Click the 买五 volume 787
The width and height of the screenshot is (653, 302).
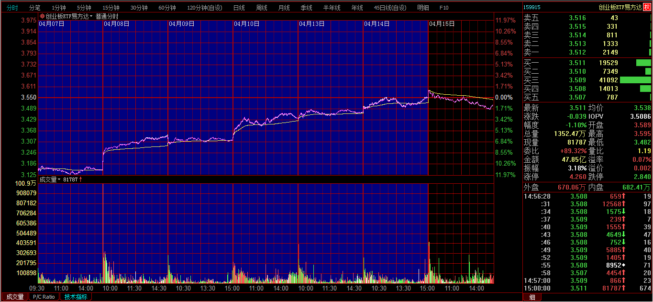pyautogui.click(x=612, y=97)
